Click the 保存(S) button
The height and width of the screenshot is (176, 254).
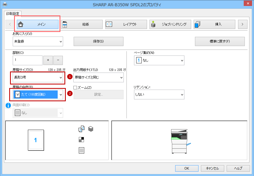[99, 41]
